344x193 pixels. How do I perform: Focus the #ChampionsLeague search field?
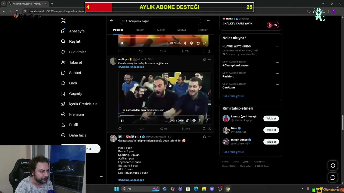pyautogui.click(x=160, y=21)
